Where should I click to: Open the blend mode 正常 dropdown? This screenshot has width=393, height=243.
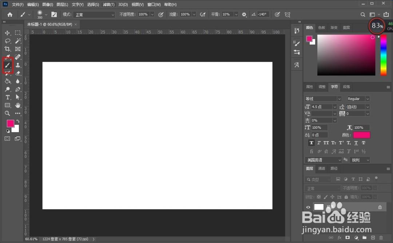click(x=95, y=15)
